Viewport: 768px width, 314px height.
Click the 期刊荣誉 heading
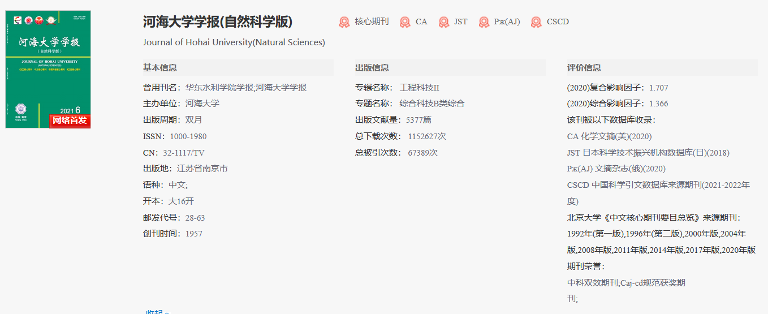(586, 266)
